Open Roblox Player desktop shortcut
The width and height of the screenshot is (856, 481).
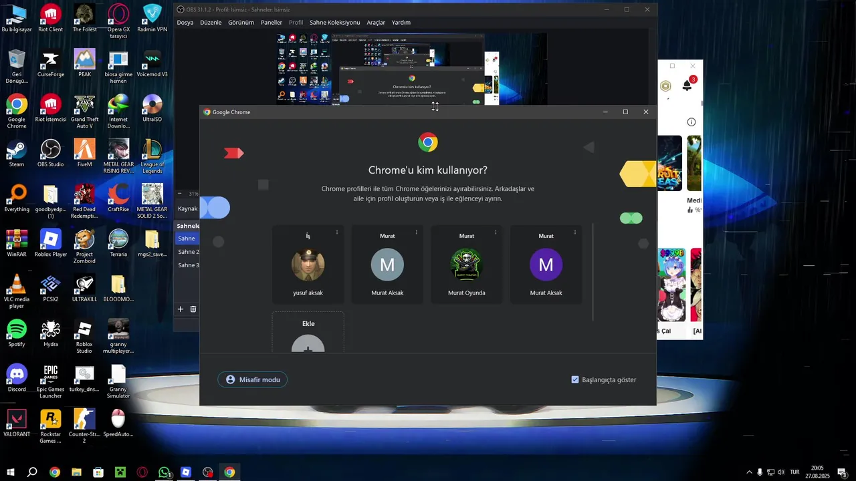tap(51, 244)
